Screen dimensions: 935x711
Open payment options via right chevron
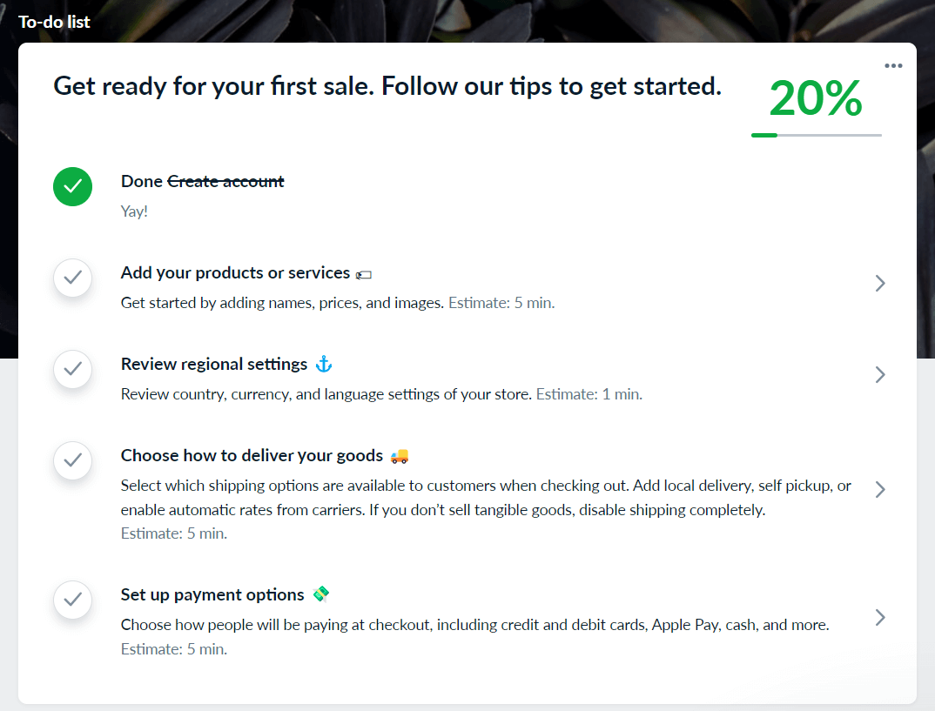pos(880,617)
